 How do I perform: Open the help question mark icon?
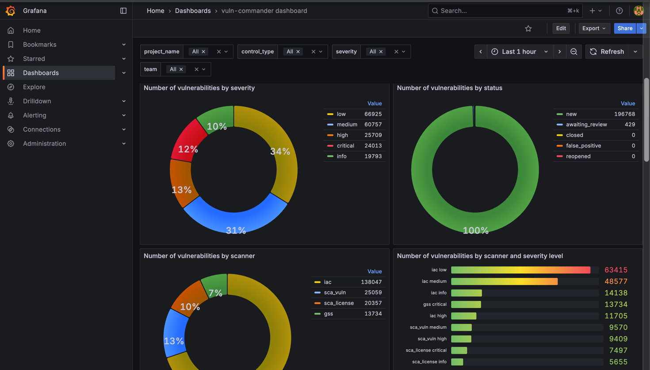click(619, 11)
